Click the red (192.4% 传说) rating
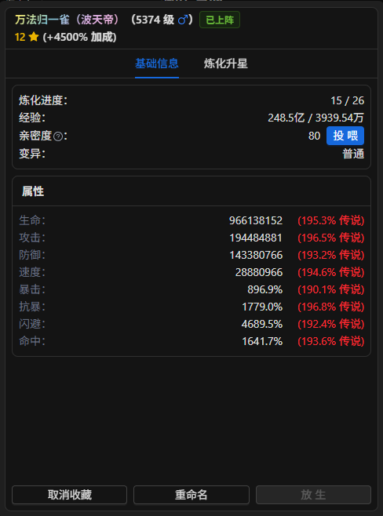Viewport: 383px width, 516px height. (331, 324)
